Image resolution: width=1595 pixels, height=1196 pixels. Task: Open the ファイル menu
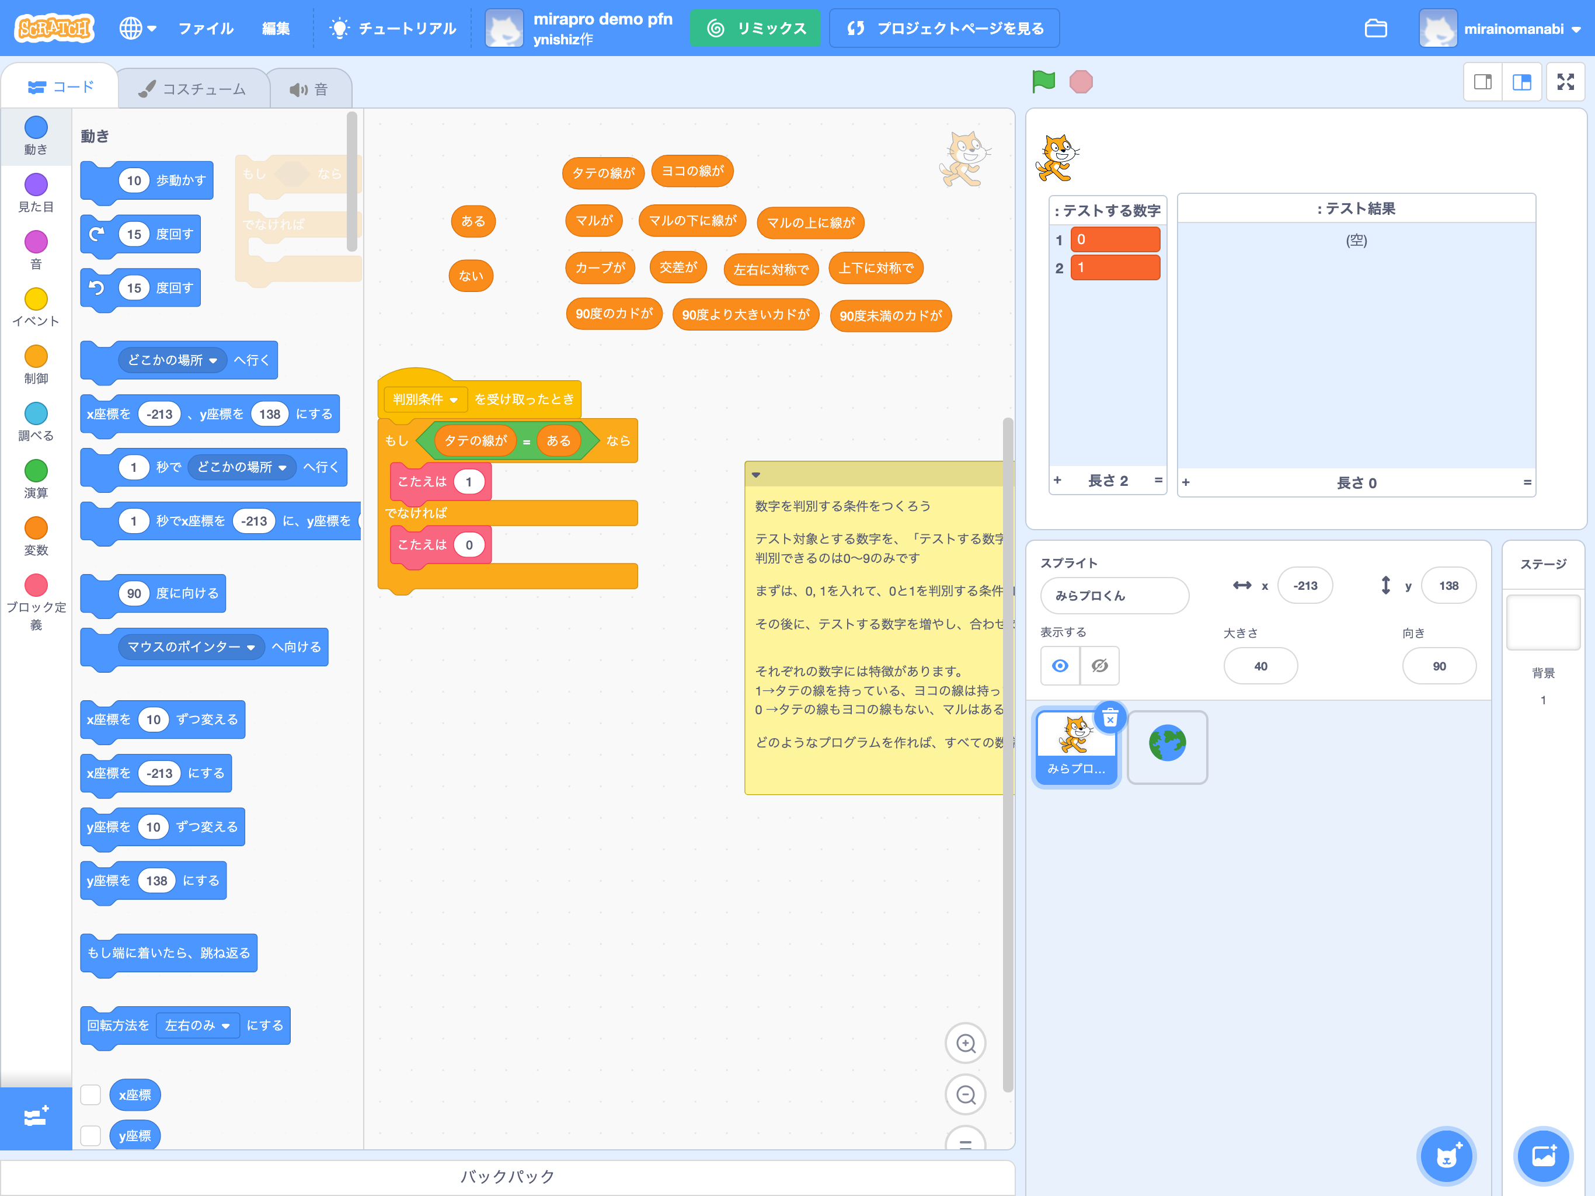pos(206,28)
